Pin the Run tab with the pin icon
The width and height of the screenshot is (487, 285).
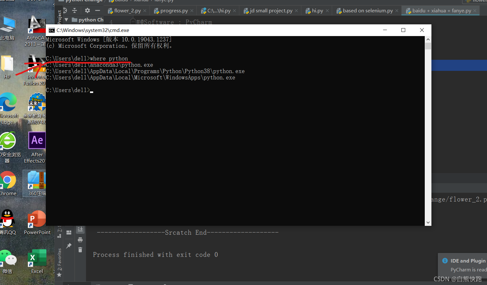(69, 246)
